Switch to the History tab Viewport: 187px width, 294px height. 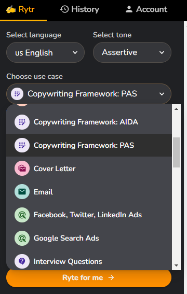79,9
